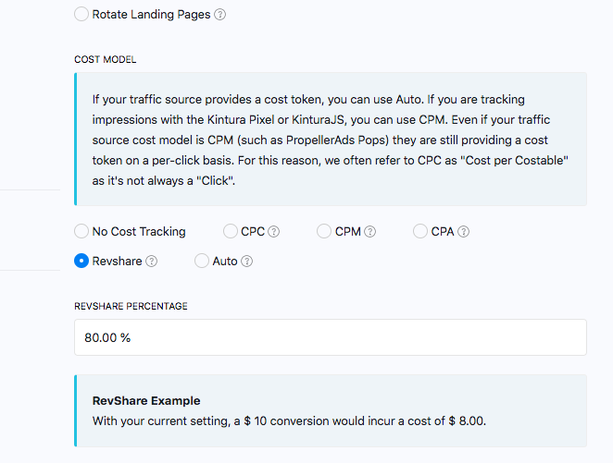Open the Auto option help icon
Screen dimensions: 613x463
pos(247,262)
